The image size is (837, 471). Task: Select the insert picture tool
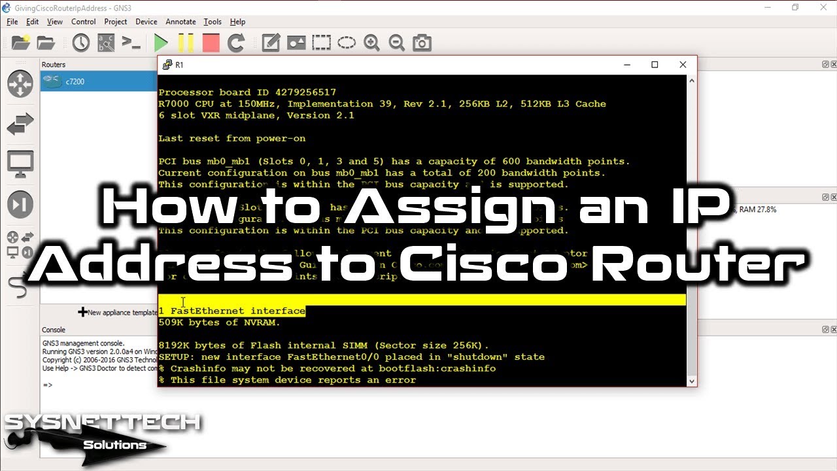296,43
